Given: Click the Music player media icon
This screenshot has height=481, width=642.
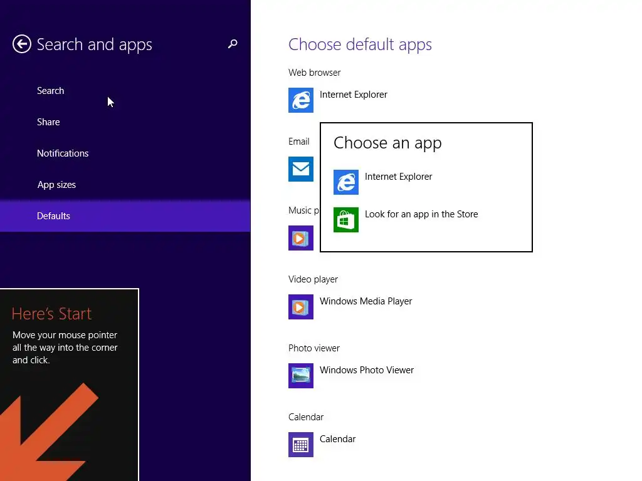Looking at the screenshot, I should coord(300,237).
